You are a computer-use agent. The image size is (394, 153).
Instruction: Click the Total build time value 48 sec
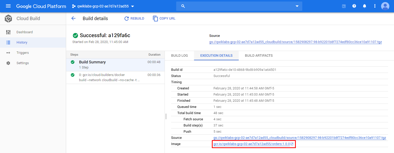[x=218, y=113]
